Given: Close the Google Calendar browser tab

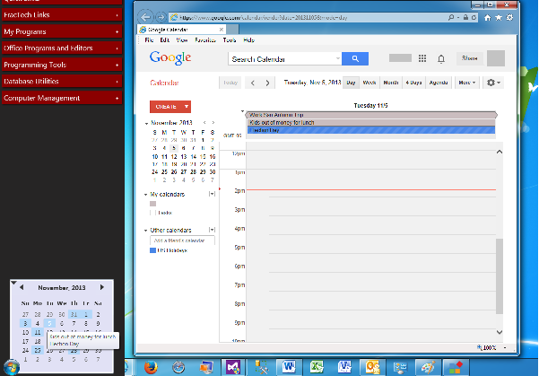Looking at the screenshot, I should point(222,30).
